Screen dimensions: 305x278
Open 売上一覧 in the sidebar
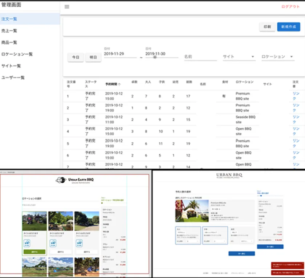pos(9,31)
